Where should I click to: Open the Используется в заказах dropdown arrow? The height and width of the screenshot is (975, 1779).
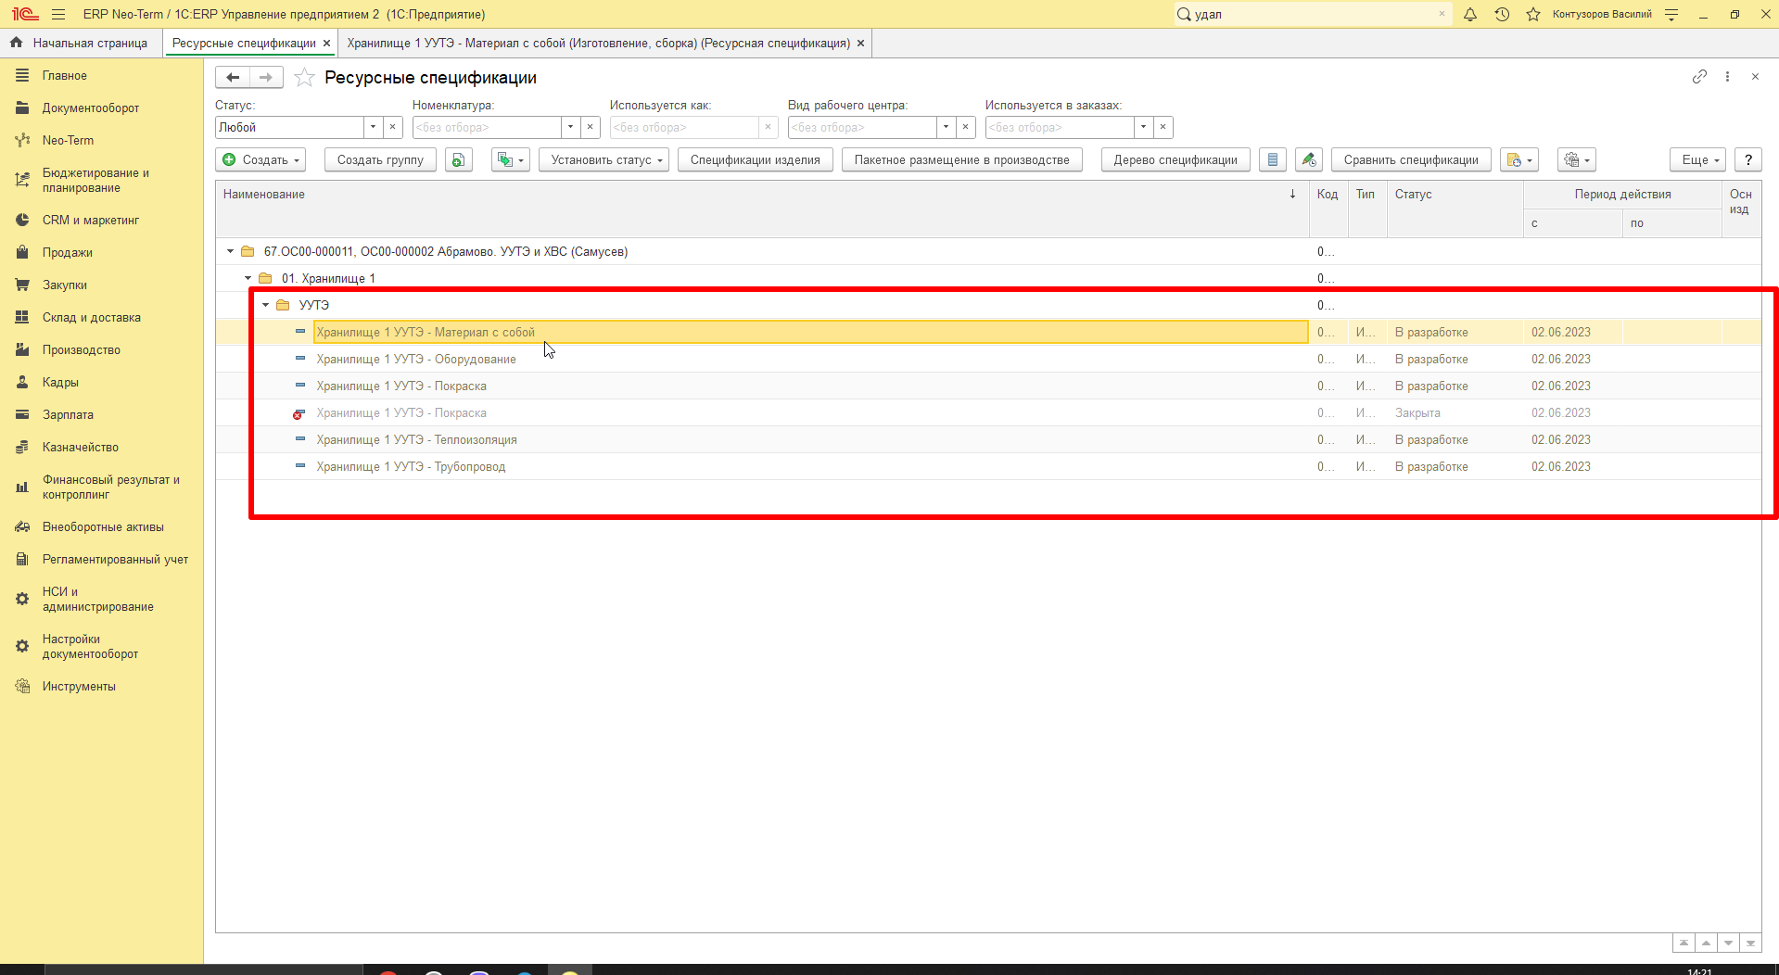point(1143,127)
